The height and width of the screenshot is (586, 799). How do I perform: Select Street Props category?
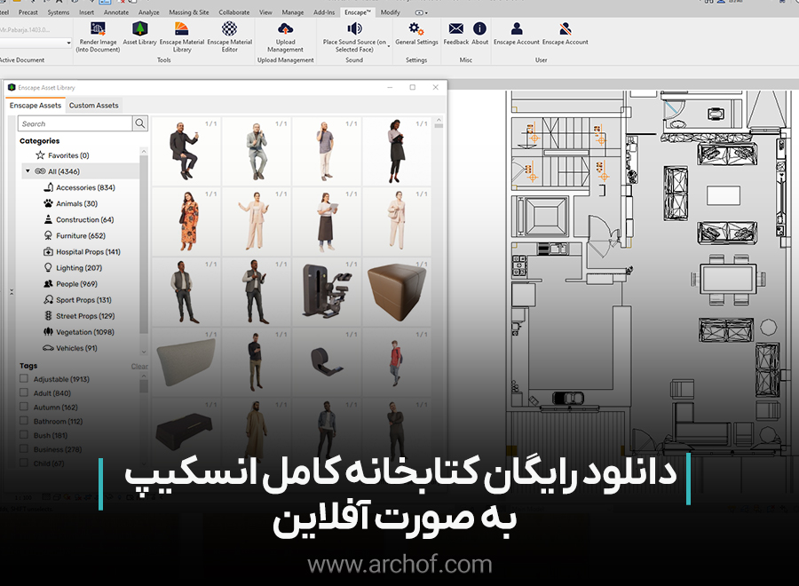pos(79,316)
